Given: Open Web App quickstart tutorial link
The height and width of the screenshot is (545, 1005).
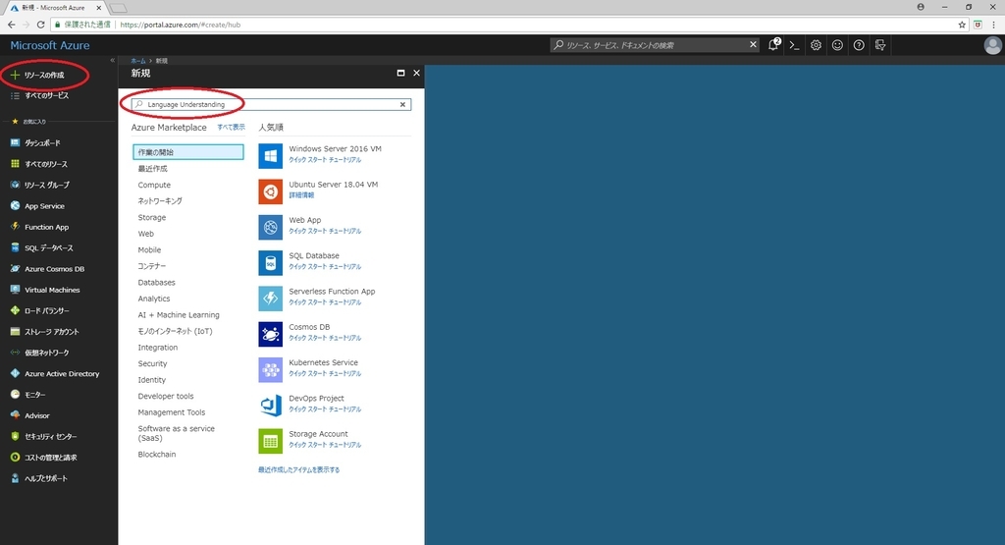Looking at the screenshot, I should [x=325, y=231].
